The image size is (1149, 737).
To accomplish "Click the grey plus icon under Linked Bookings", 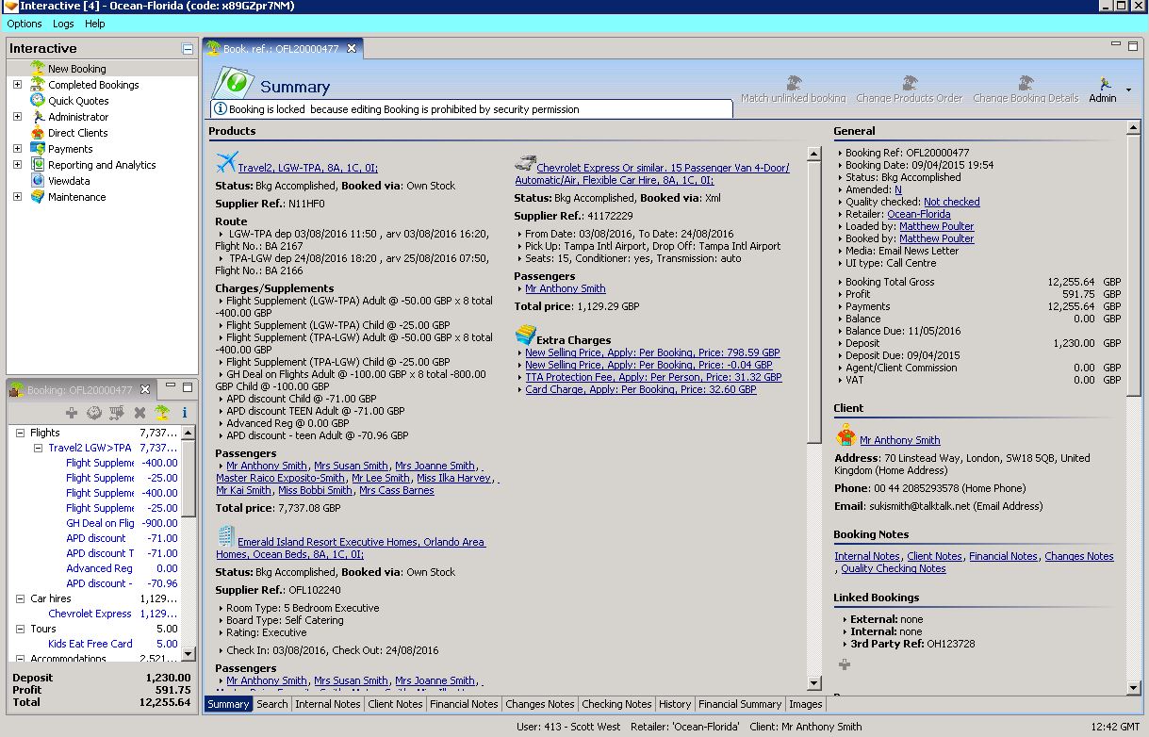I will click(x=844, y=664).
